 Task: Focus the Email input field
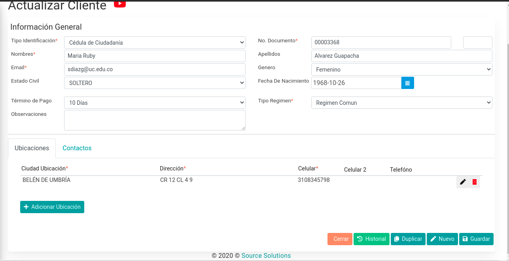pos(155,70)
